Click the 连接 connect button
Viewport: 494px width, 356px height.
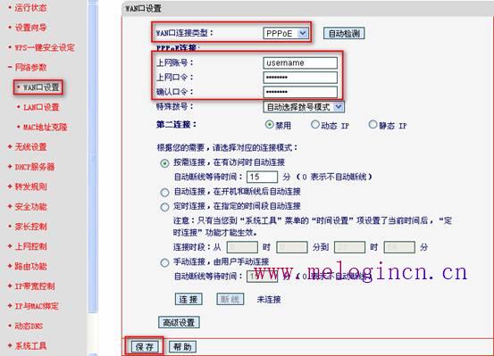[x=188, y=299]
